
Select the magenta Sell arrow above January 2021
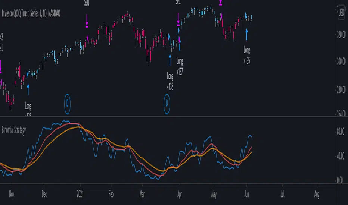(87, 20)
